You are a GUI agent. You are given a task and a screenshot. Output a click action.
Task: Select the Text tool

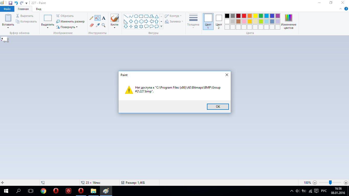coord(103,18)
